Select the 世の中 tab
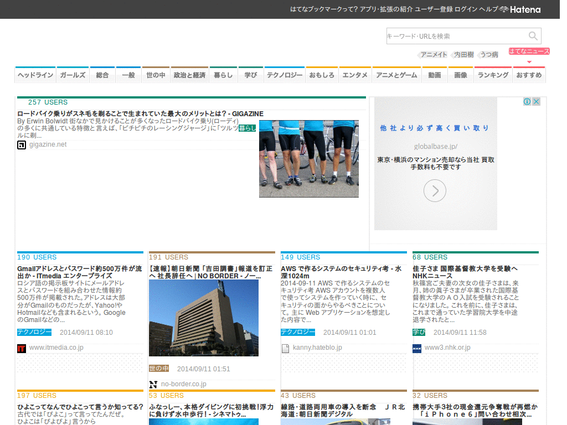The height and width of the screenshot is (425, 567). point(156,75)
